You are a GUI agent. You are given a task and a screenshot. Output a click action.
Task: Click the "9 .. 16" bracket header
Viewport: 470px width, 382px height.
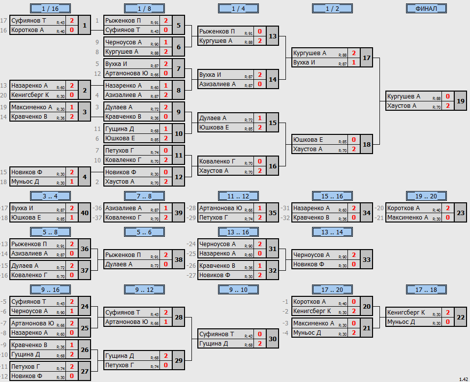[50, 289]
